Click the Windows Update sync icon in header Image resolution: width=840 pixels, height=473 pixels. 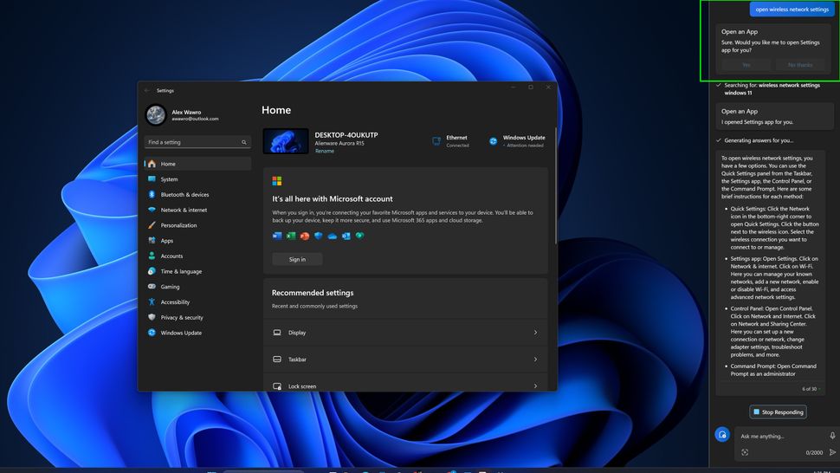coord(493,141)
